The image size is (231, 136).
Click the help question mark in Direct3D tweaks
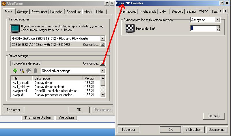click(x=222, y=3)
